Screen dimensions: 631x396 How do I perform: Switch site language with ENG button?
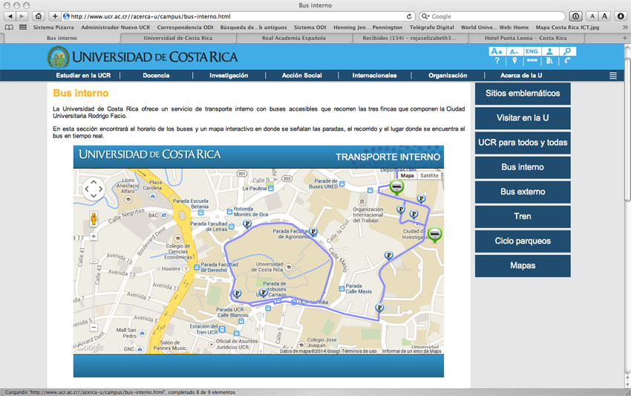point(532,51)
